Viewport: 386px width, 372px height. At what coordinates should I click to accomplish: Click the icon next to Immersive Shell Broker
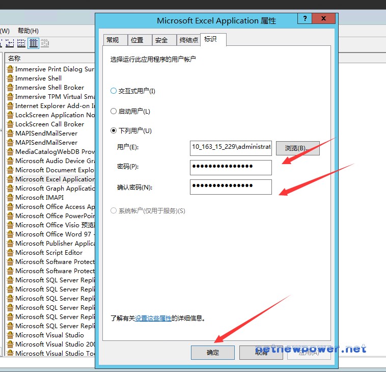(x=10, y=88)
